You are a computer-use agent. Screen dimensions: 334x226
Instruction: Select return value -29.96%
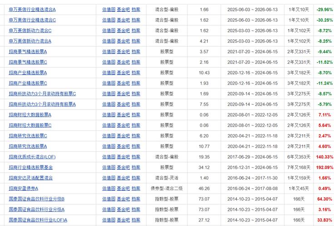coord(324,9)
